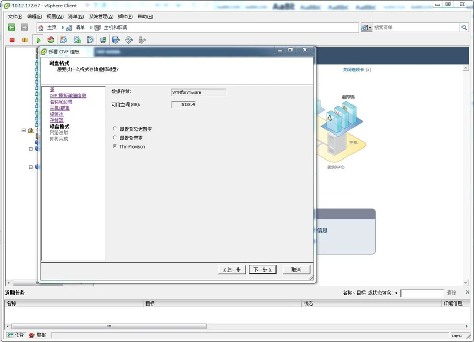
Task: Select the Thin Provision radio option
Action: pyautogui.click(x=115, y=146)
